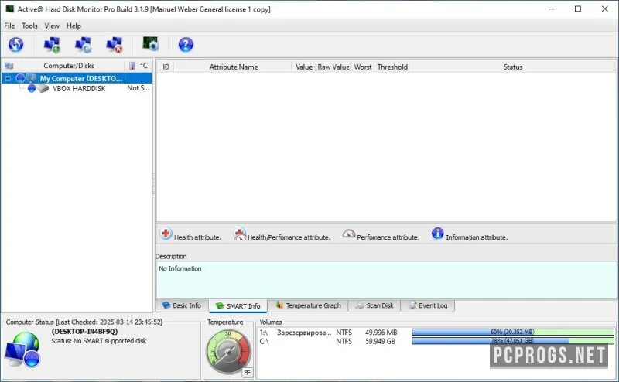The height and width of the screenshot is (382, 619).
Task: Click the 'Not S...' temperature cell
Action: coord(138,88)
